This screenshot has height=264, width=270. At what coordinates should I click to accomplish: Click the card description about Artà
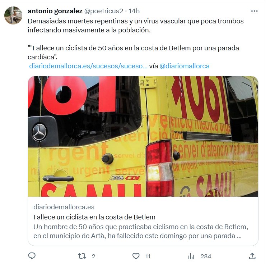click(x=141, y=231)
